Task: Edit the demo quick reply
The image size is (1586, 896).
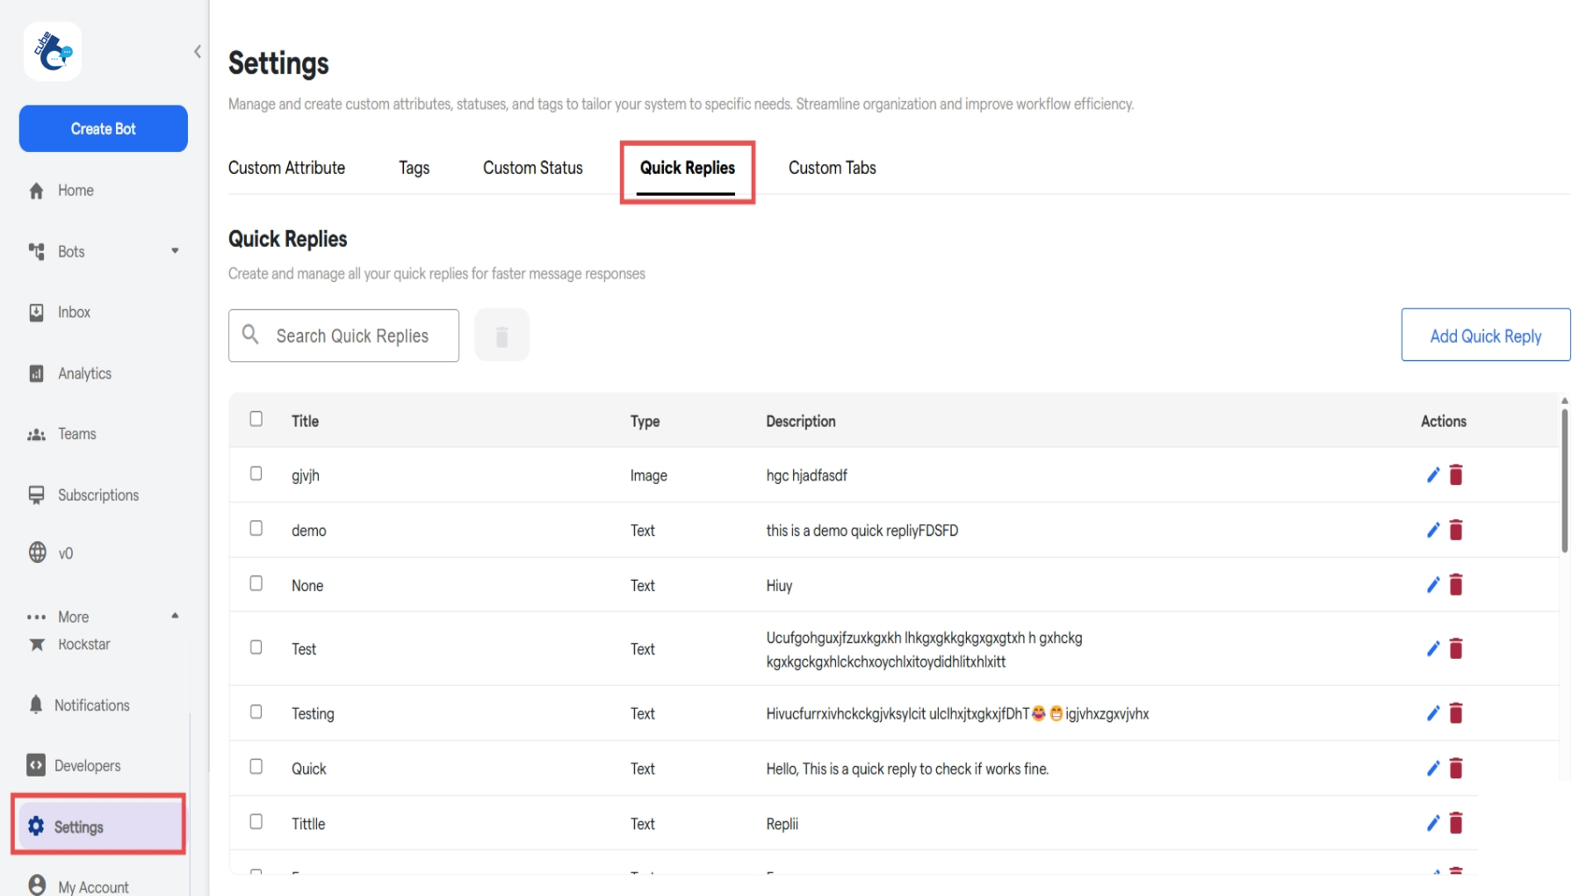Action: click(1432, 530)
